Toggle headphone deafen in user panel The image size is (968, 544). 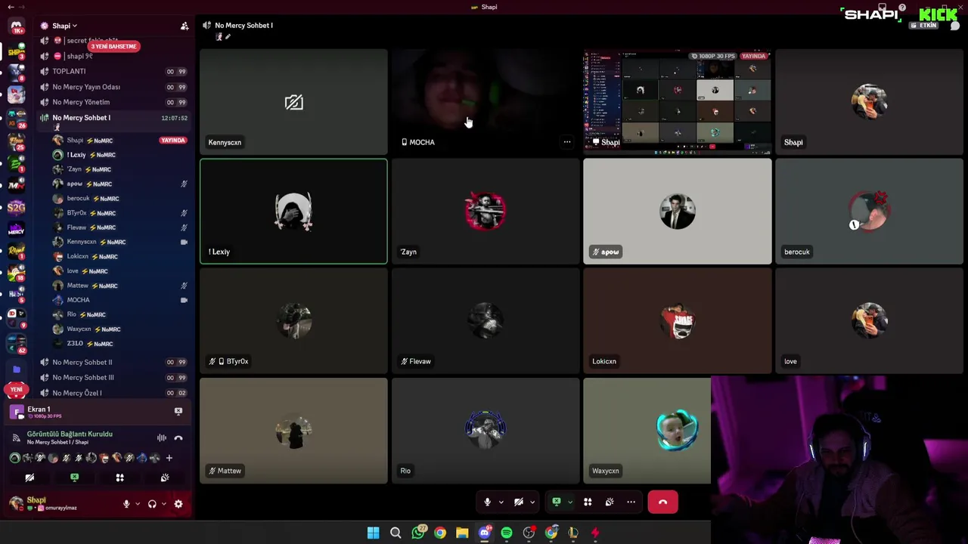(152, 504)
